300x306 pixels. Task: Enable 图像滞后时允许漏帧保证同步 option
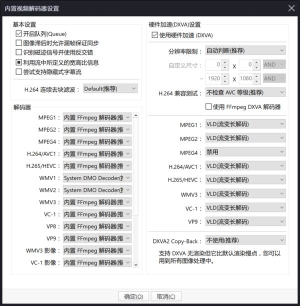point(19,43)
